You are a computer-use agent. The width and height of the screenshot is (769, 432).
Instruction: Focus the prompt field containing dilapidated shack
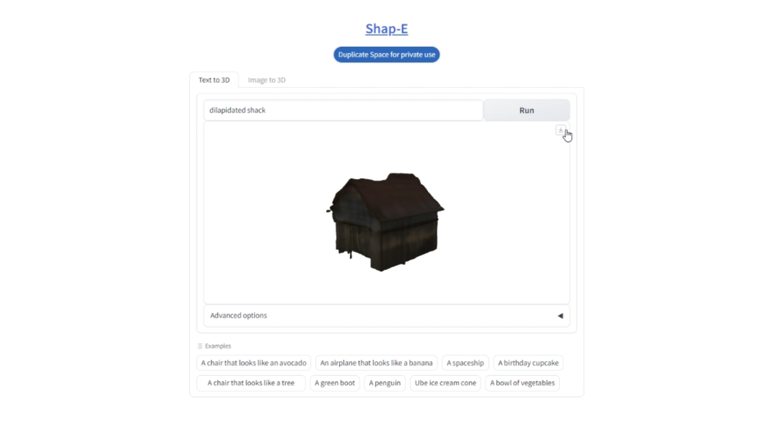342,110
